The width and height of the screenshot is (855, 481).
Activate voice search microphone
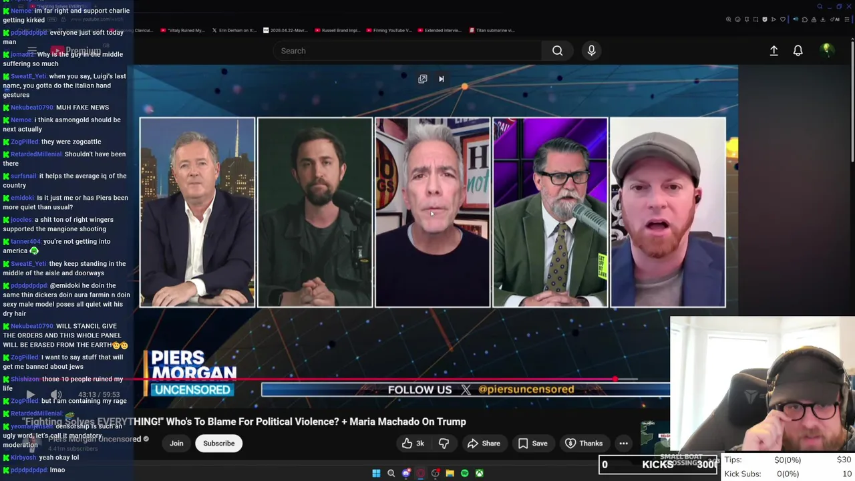[591, 51]
